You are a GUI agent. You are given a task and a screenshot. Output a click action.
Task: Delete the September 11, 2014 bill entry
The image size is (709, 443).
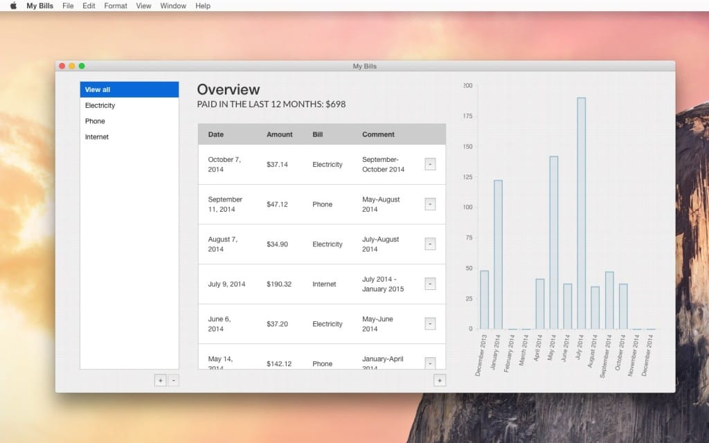point(430,204)
